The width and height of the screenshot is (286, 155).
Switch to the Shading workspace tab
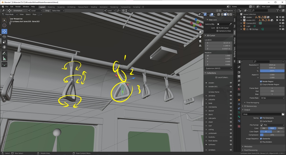pos(94,7)
